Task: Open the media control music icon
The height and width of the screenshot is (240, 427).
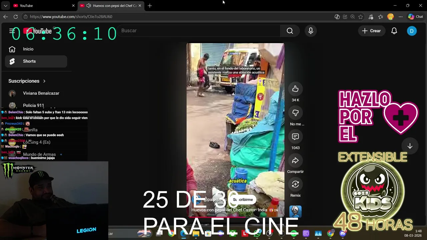Action: pyautogui.click(x=371, y=17)
